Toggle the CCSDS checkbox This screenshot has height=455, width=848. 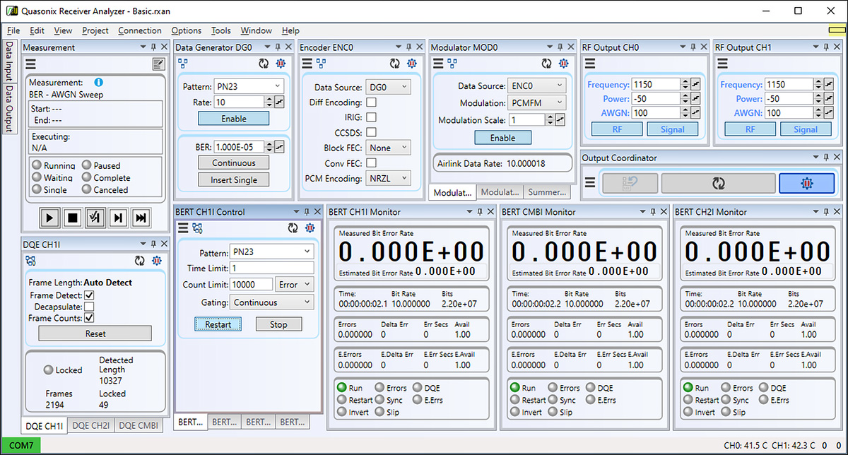[371, 132]
